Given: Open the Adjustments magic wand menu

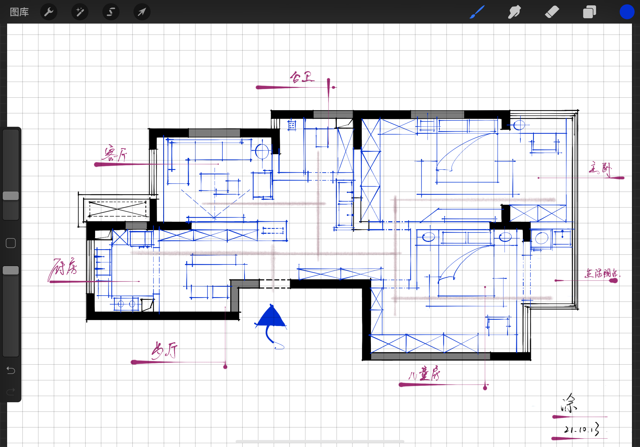Looking at the screenshot, I should pos(80,12).
